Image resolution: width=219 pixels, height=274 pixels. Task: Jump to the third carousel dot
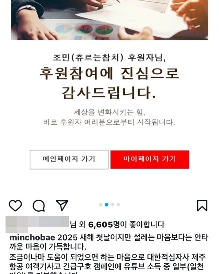(x=113, y=204)
